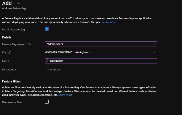Click the Details section heading
This screenshot has width=182, height=115.
click(x=7, y=37)
